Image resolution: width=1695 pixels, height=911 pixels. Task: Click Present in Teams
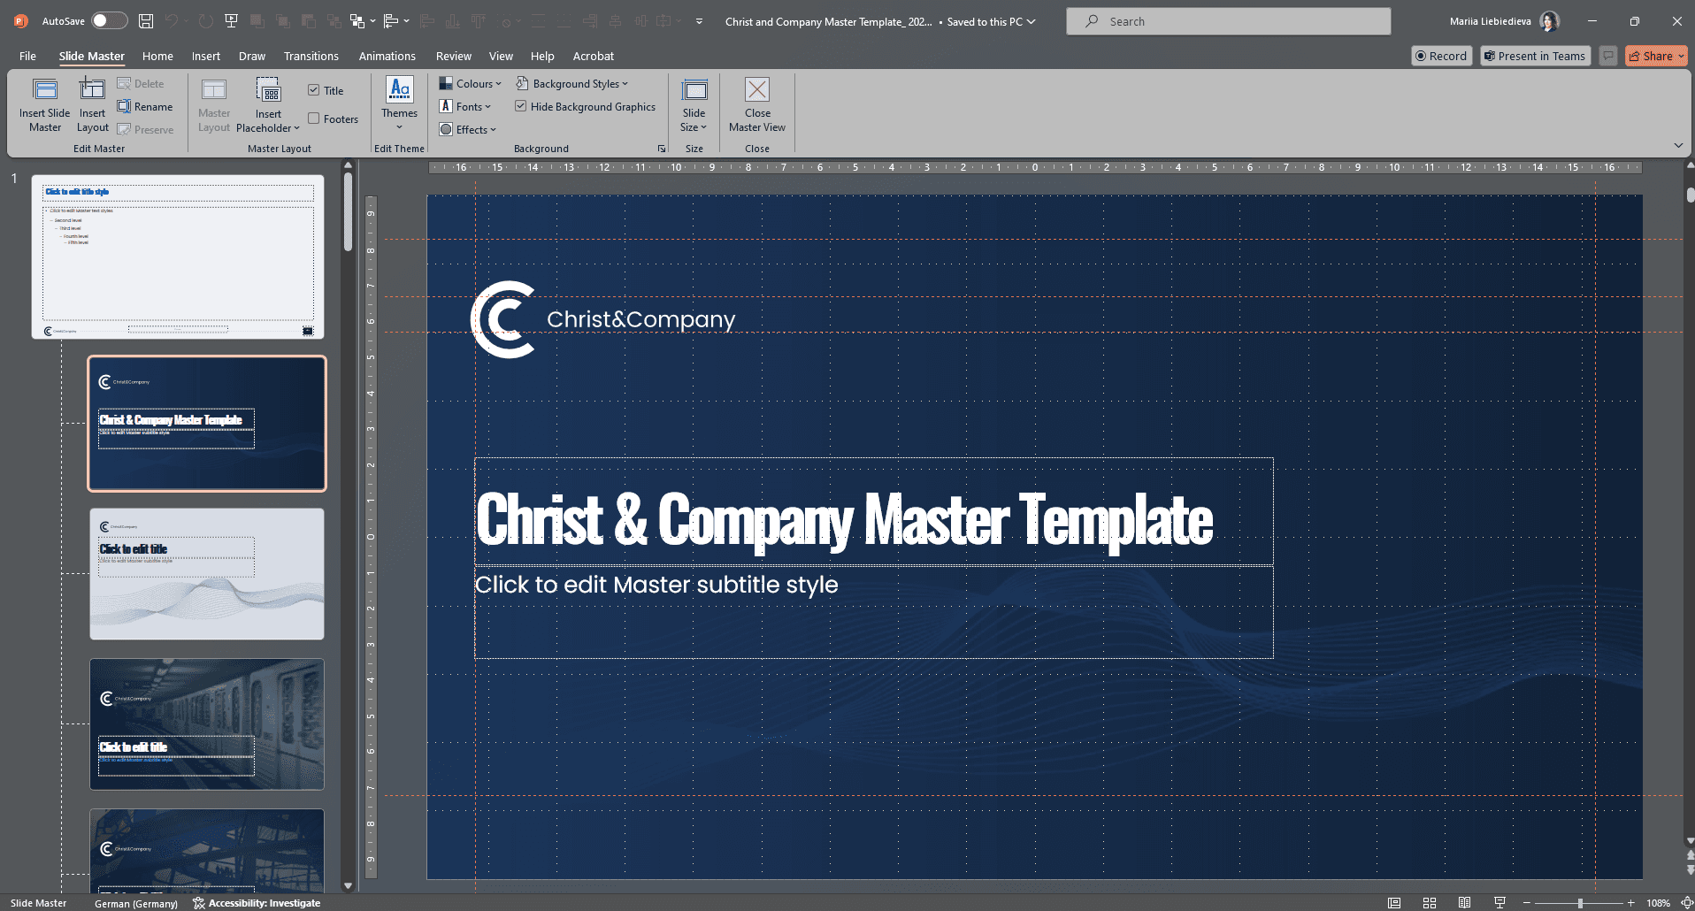click(1535, 56)
